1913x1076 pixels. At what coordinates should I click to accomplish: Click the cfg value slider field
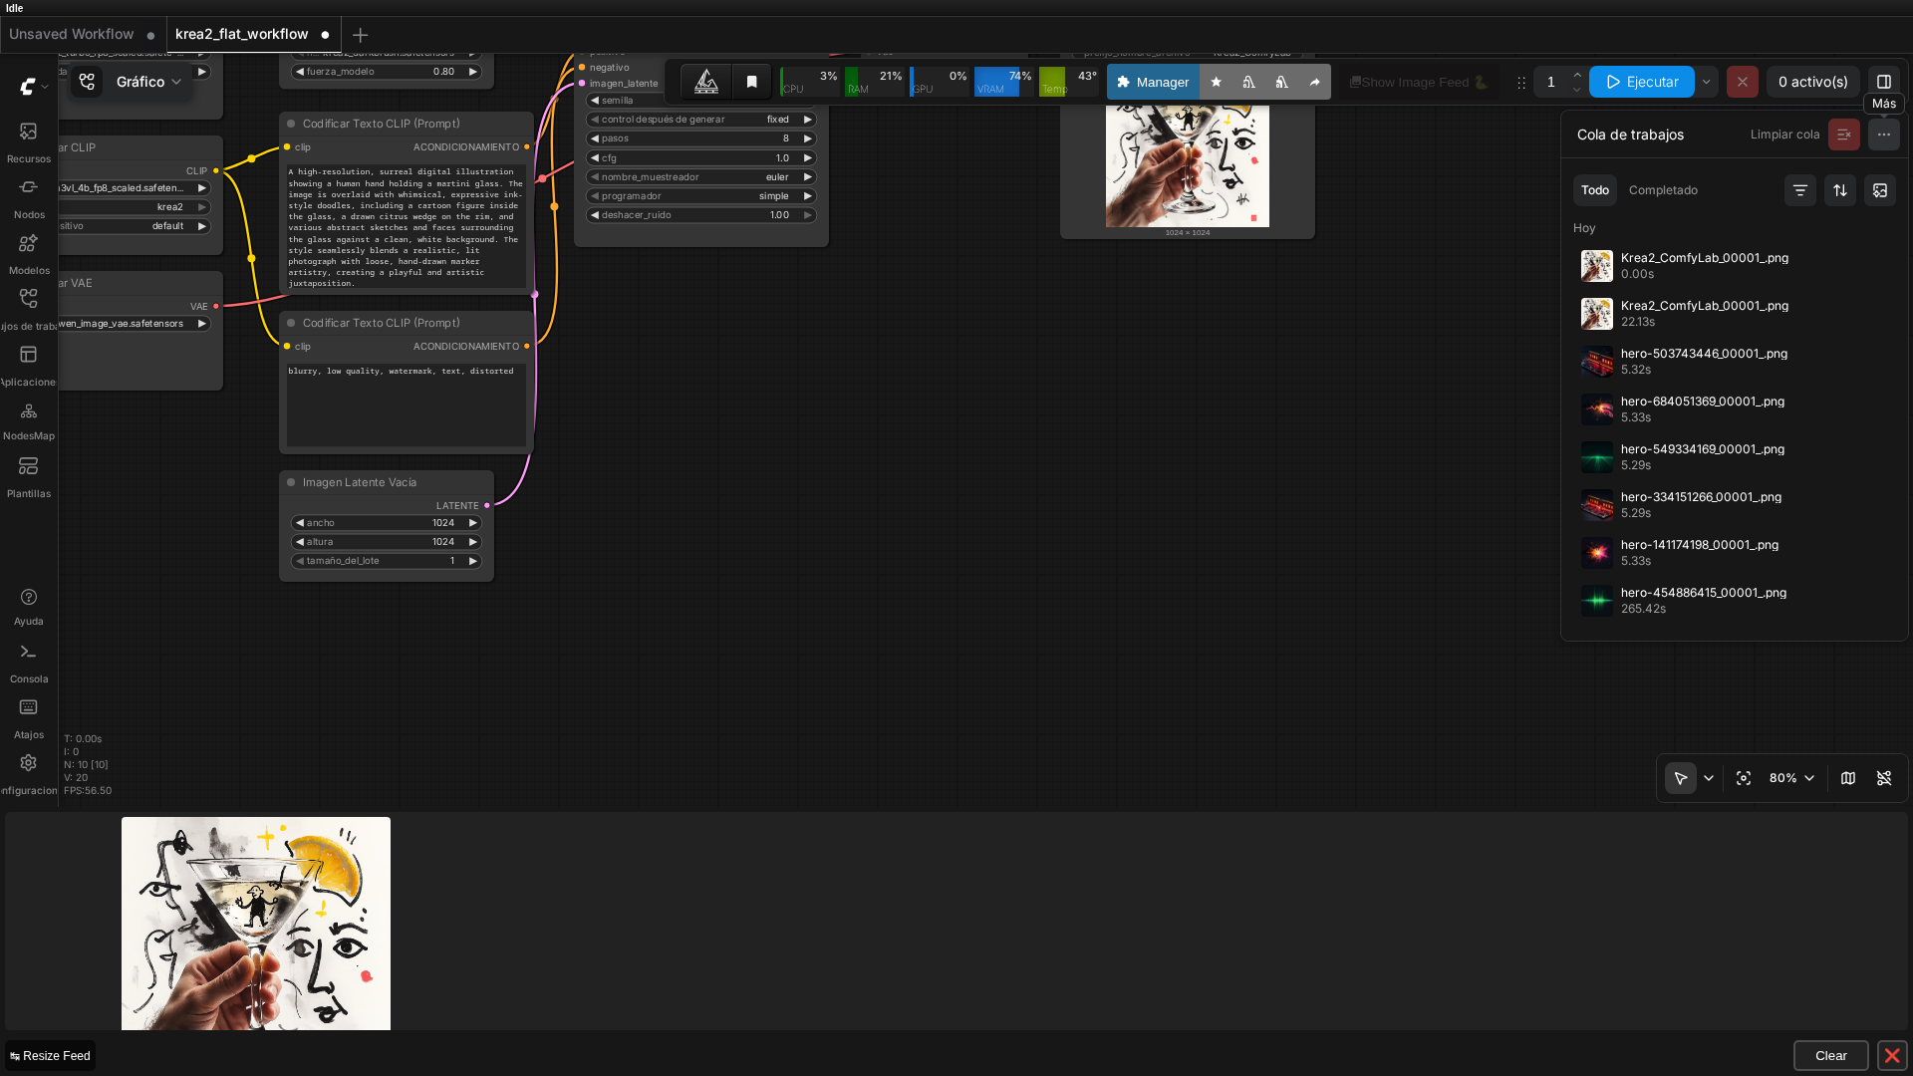(x=701, y=158)
